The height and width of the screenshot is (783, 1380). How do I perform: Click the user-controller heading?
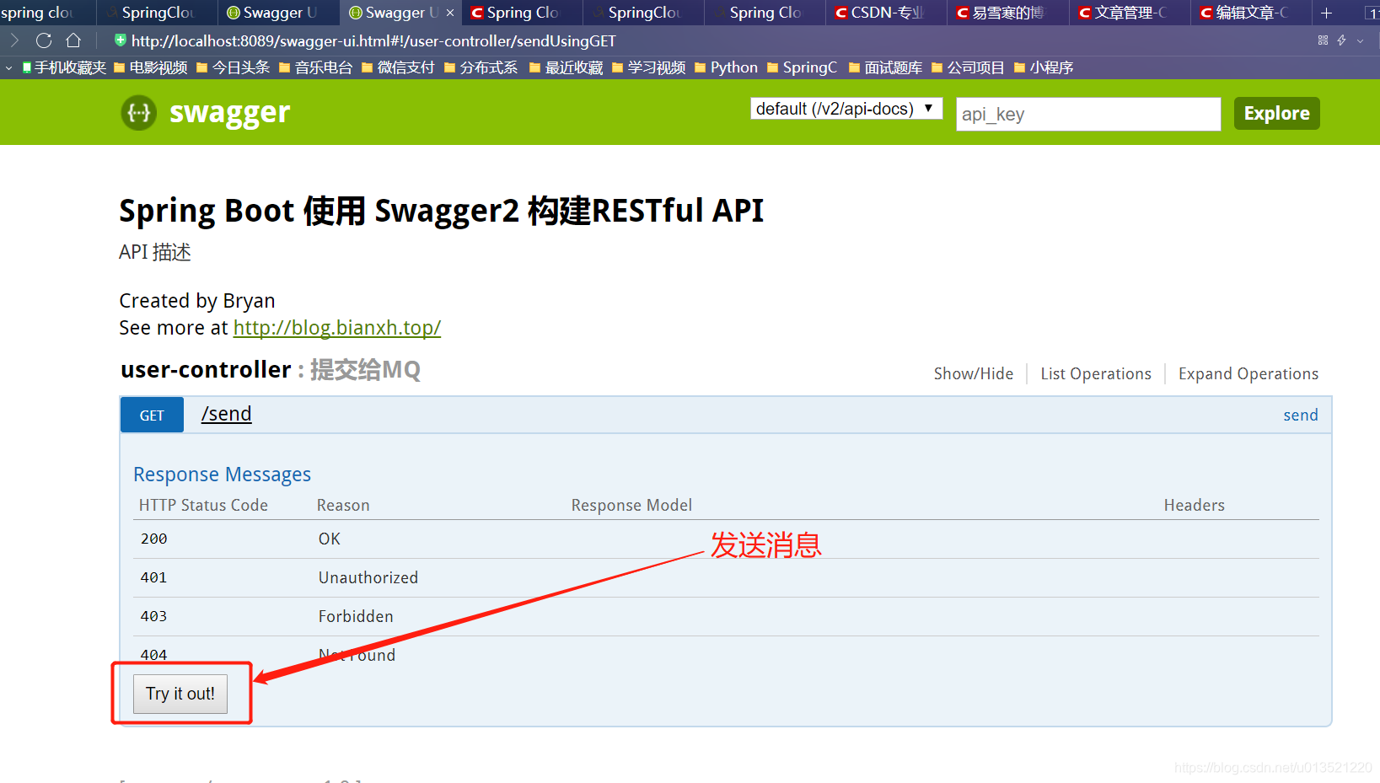pos(206,369)
